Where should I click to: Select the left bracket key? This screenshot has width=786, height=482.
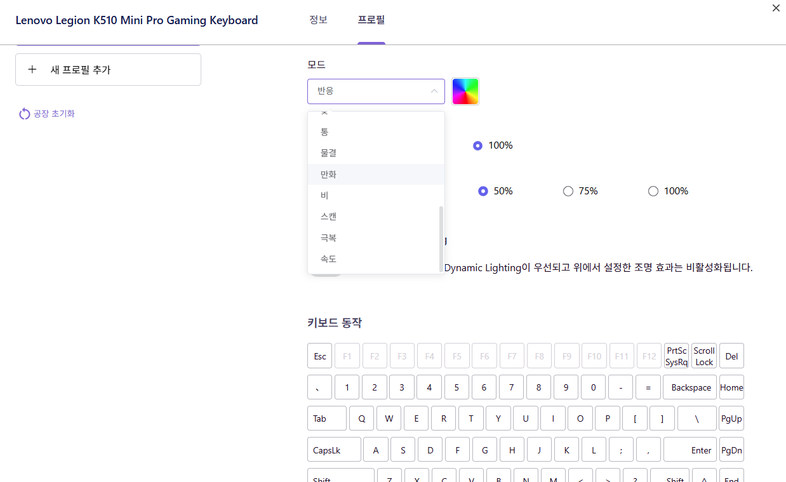click(635, 418)
